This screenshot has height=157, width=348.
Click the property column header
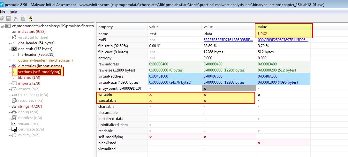pos(122,27)
